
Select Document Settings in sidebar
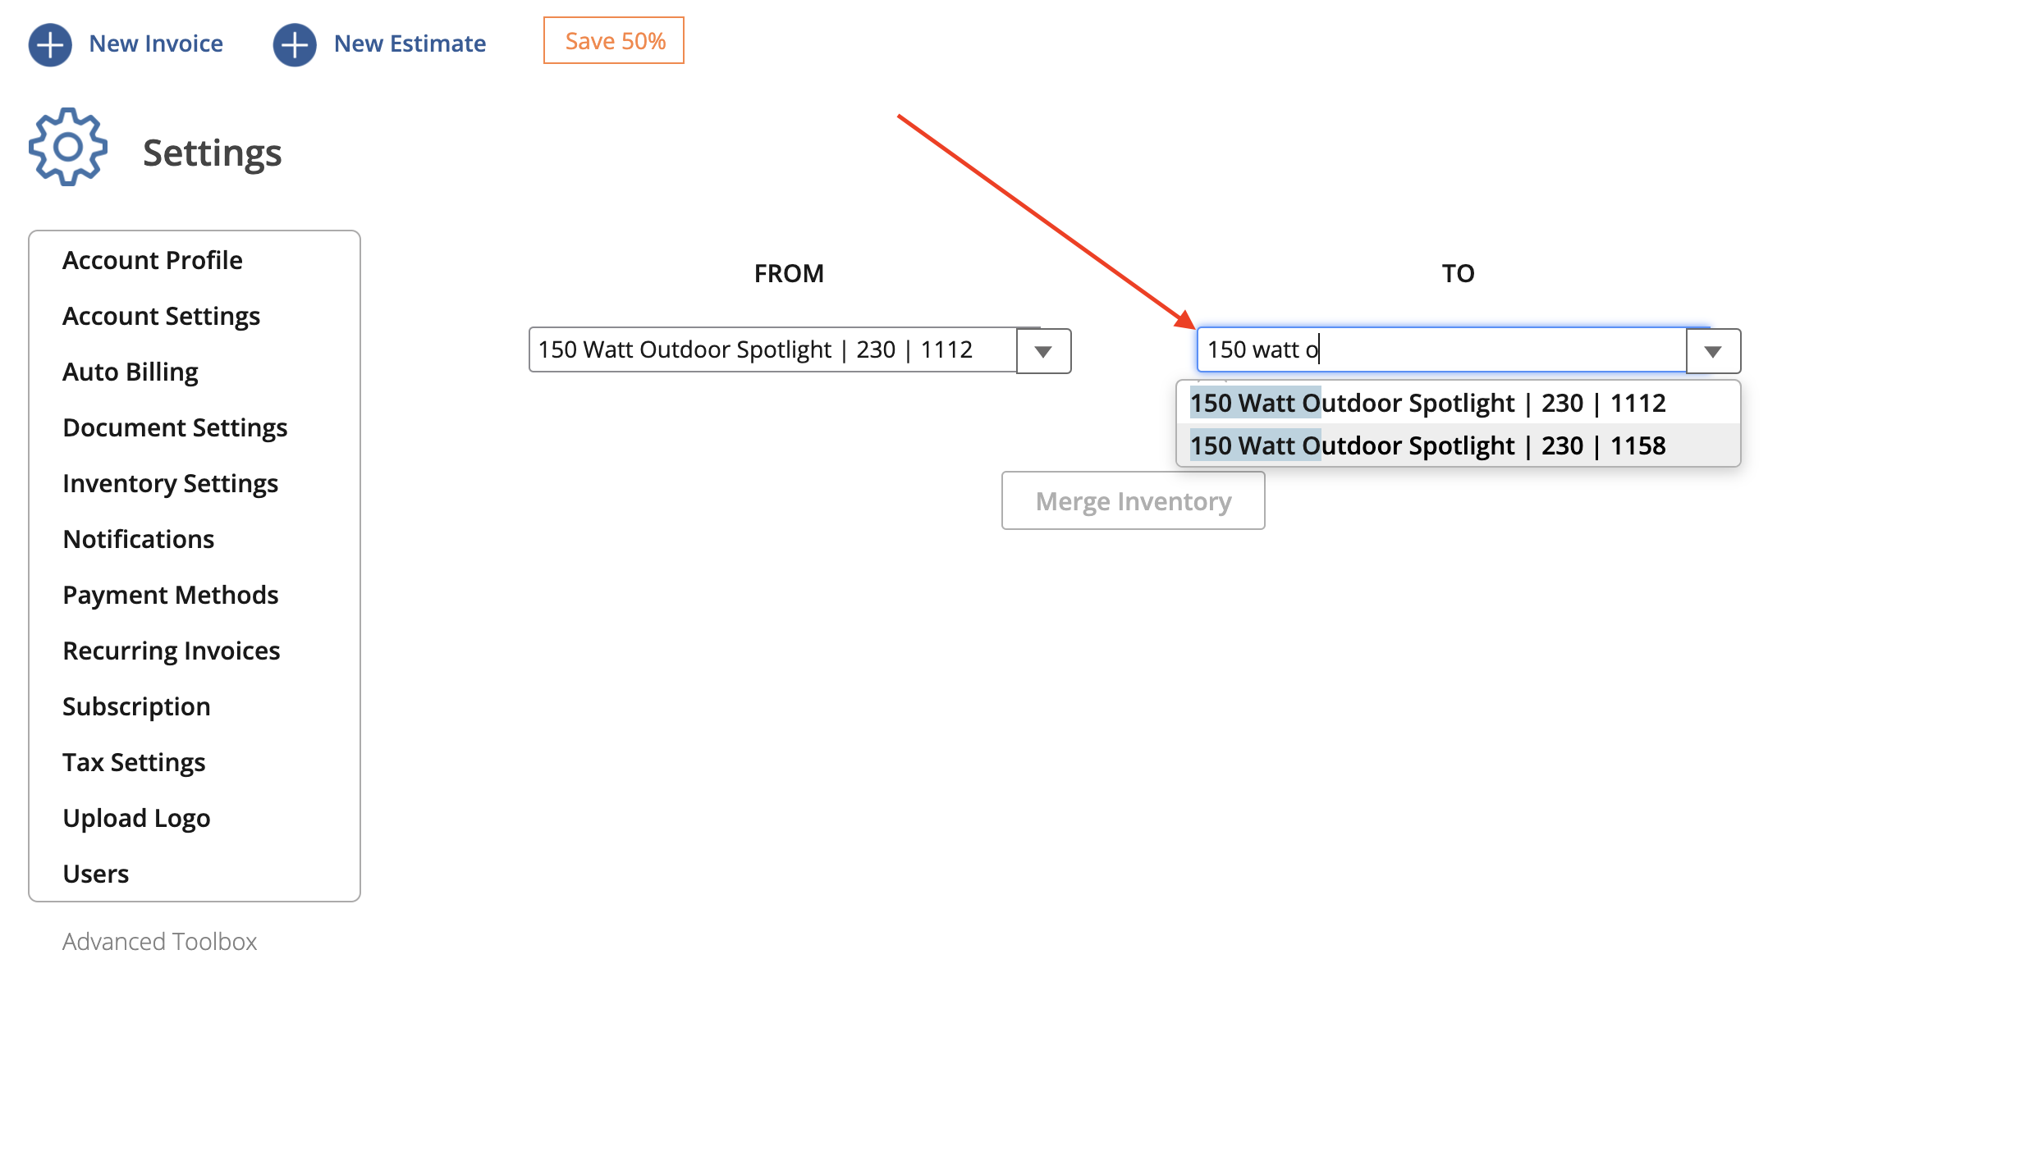pos(175,427)
